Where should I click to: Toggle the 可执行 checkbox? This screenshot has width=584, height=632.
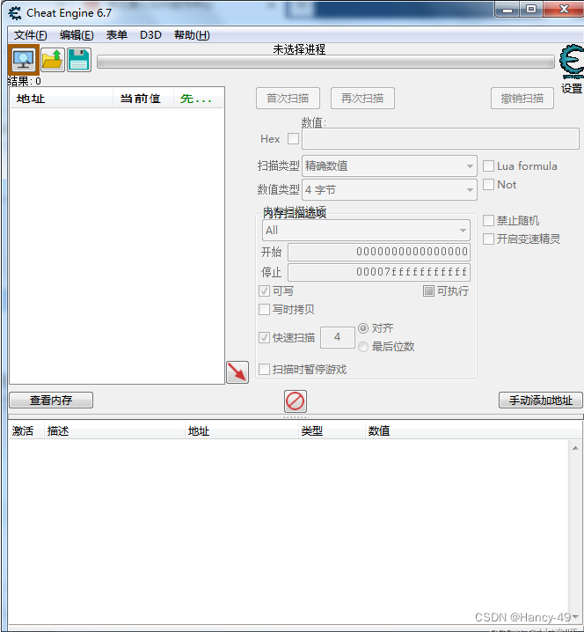428,291
